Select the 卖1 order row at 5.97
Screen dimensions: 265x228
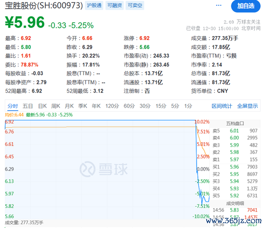point(235,160)
